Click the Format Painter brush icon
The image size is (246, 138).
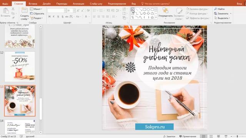(x=13, y=18)
